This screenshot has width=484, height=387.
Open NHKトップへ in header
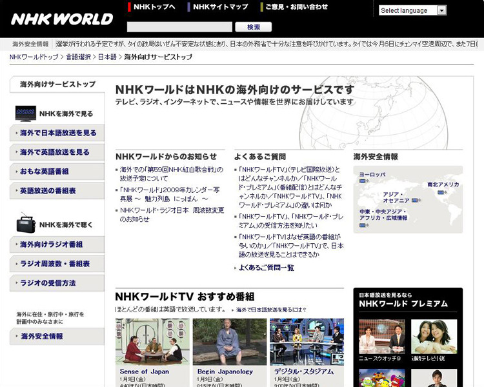pos(154,7)
